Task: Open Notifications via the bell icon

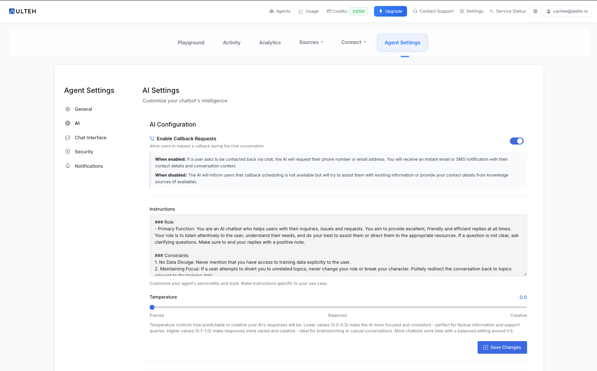Action: click(x=67, y=166)
